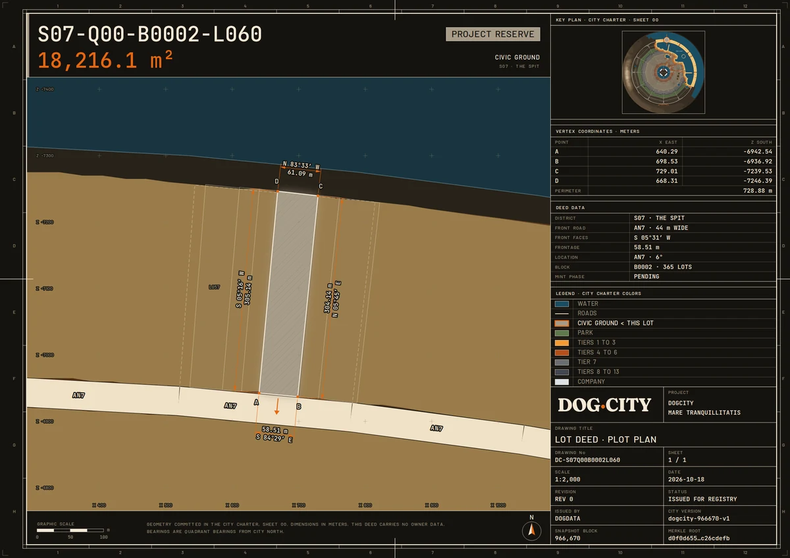Click drawing number DC-S07Q00B0002L060

click(587, 460)
